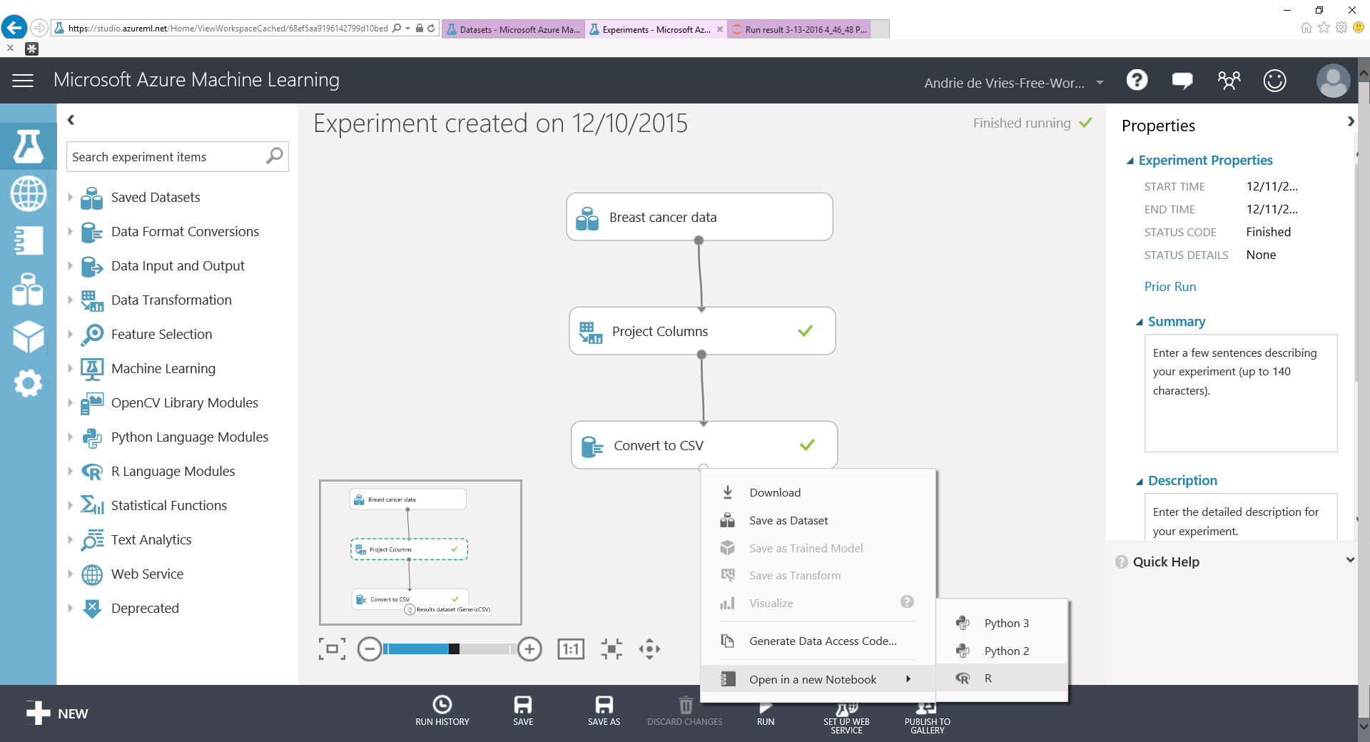The width and height of the screenshot is (1370, 742).
Task: Open the Help question mark icon
Action: click(x=1137, y=81)
